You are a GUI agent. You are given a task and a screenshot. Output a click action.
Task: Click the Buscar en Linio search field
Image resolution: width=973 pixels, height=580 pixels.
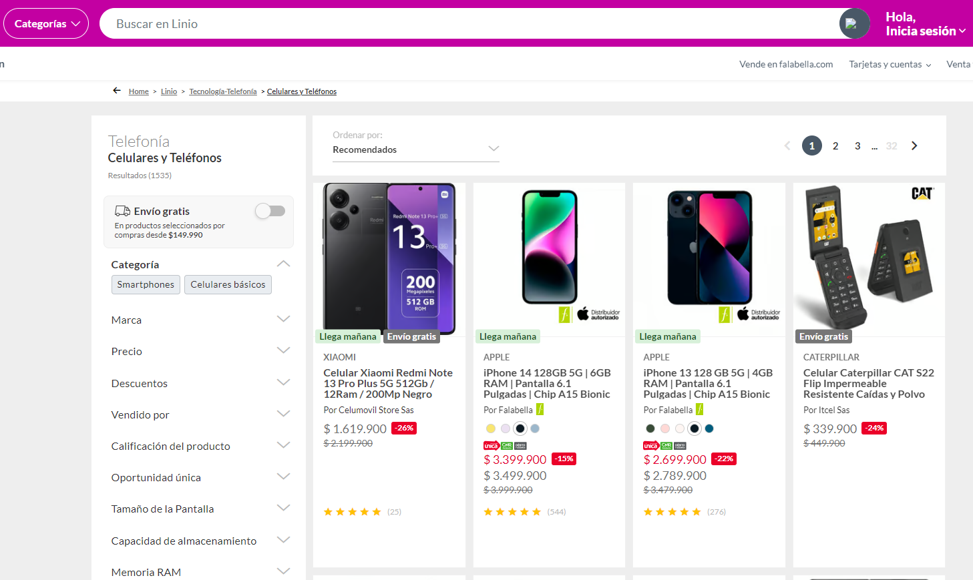pos(467,23)
